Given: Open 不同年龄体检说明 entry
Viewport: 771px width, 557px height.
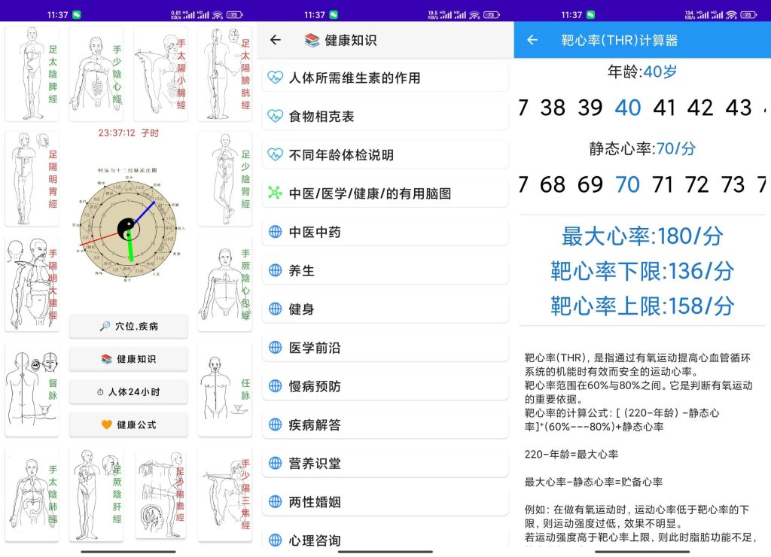Looking at the screenshot, I should pyautogui.click(x=385, y=155).
